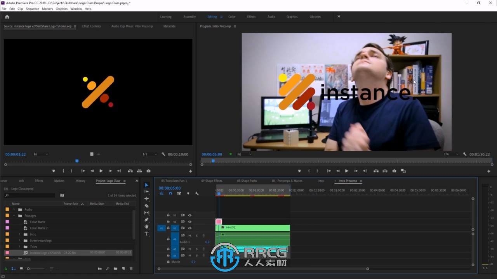Screen dimensions: 497x279
Task: Select the Razor tool
Action: coord(146,206)
